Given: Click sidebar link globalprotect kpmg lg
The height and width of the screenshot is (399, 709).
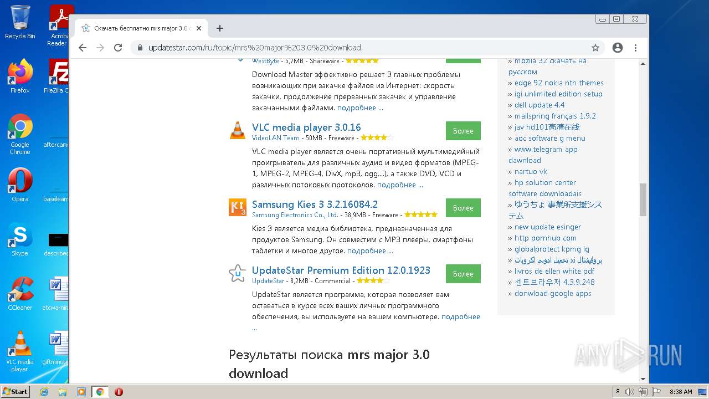Looking at the screenshot, I should click(552, 249).
